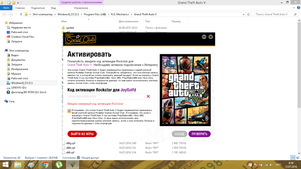The width and height of the screenshot is (301, 169).
Task: Click the red X invalid code icon
Action: point(148,97)
